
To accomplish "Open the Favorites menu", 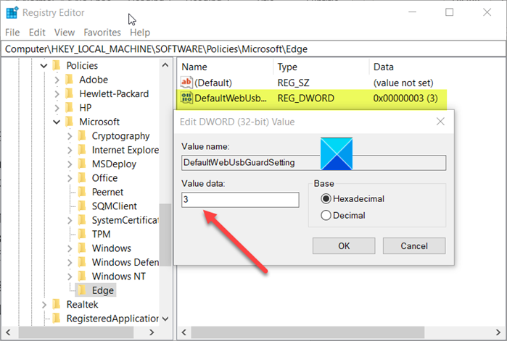I will click(x=102, y=33).
